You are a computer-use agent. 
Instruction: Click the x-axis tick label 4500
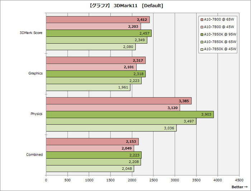point(239,180)
